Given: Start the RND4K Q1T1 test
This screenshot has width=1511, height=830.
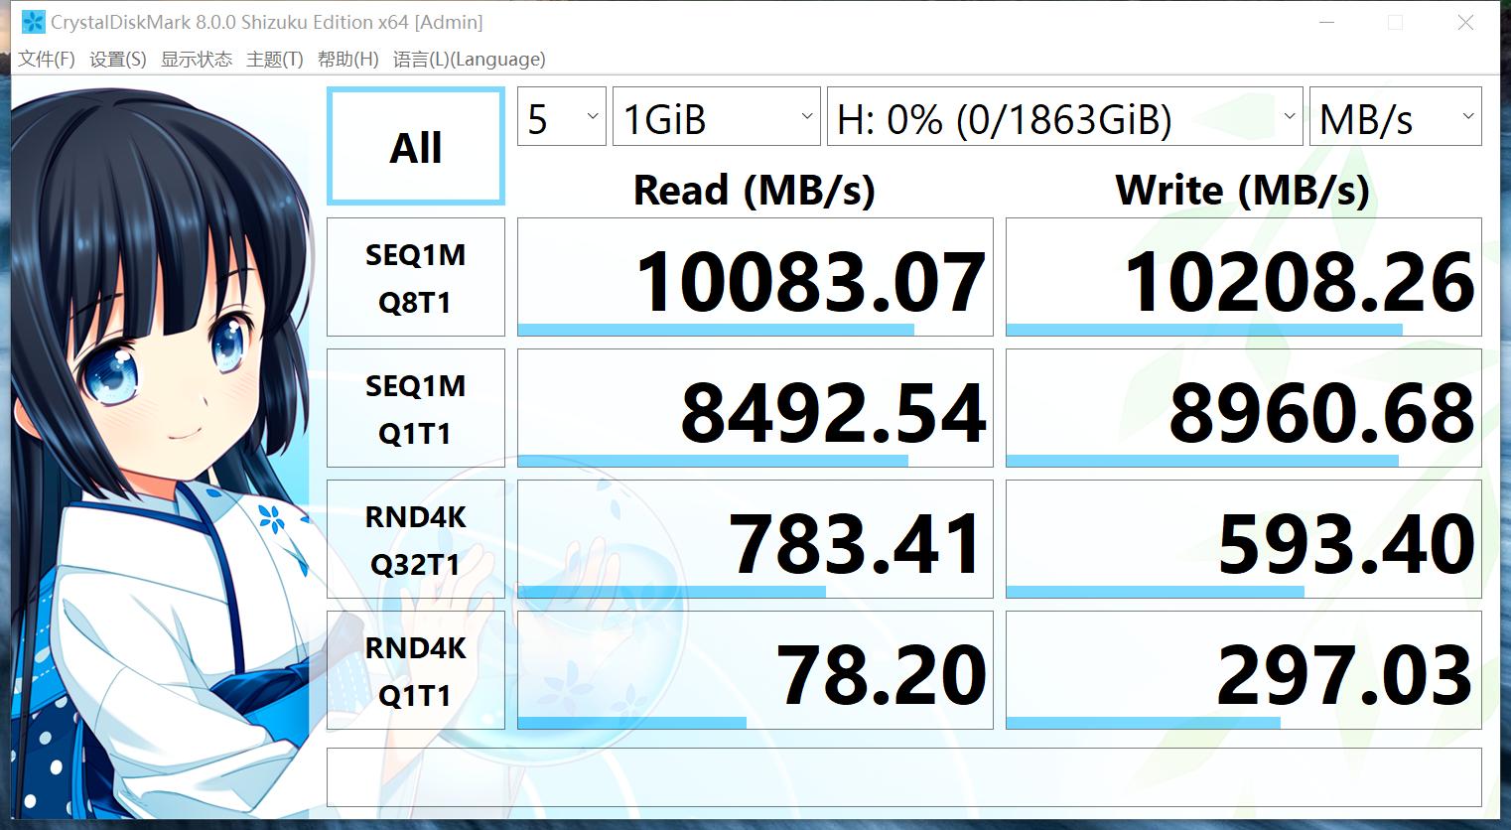Looking at the screenshot, I should (x=416, y=671).
